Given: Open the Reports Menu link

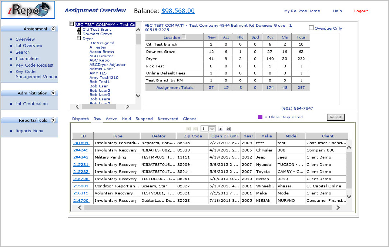Looking at the screenshot, I should [29, 131].
